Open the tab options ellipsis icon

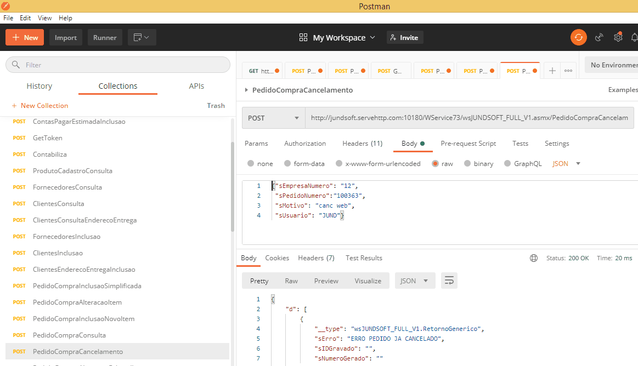(568, 71)
